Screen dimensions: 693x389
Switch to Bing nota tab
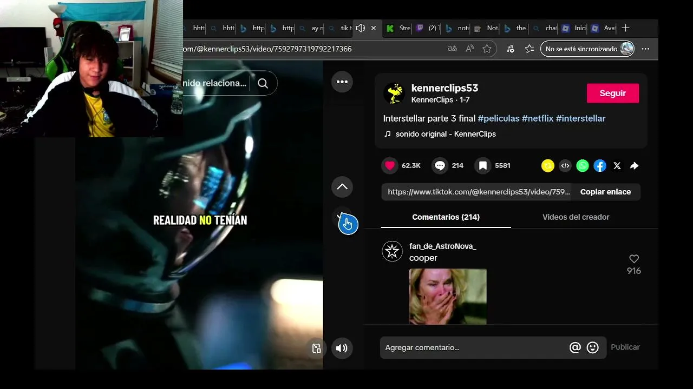[x=456, y=28]
